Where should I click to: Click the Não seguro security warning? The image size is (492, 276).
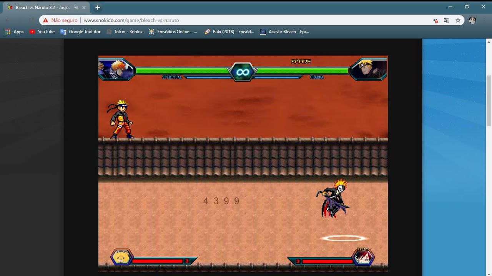[60, 20]
